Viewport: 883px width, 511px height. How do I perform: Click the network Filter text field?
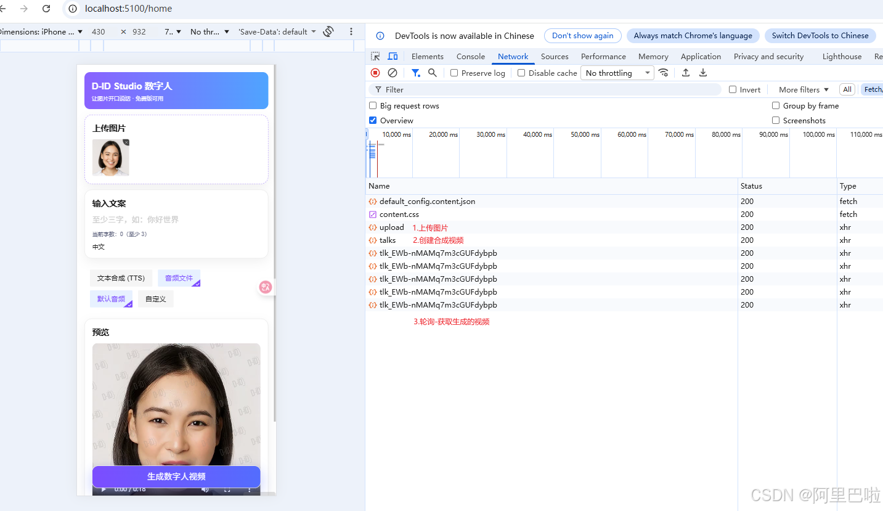(545, 89)
